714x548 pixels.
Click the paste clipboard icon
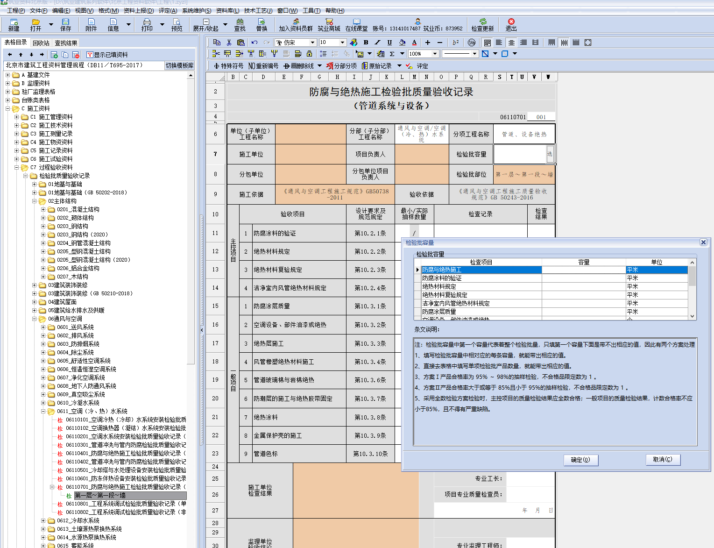tap(241, 43)
